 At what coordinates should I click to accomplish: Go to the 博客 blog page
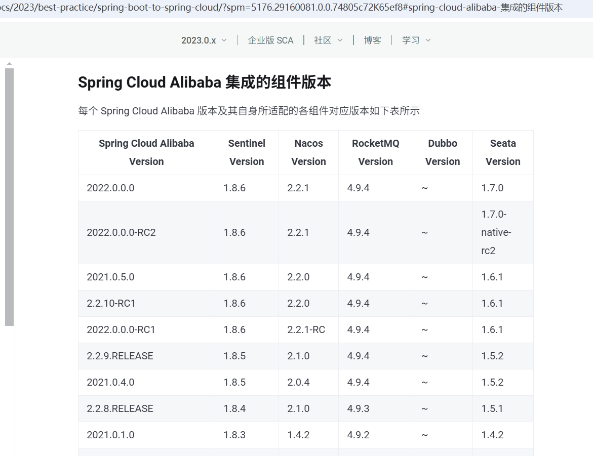[x=372, y=40]
